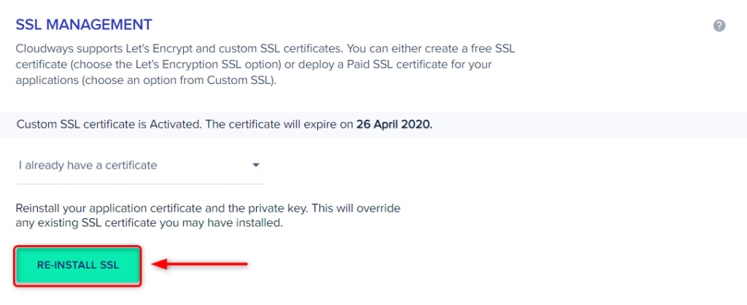Click the selected certificate option label
Screen dimensions: 747x305
88,166
